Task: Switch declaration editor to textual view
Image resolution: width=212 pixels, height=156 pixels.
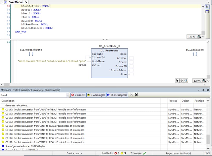Action: pos(207,7)
